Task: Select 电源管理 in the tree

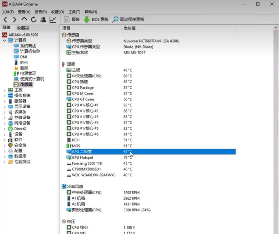Action: [28, 73]
